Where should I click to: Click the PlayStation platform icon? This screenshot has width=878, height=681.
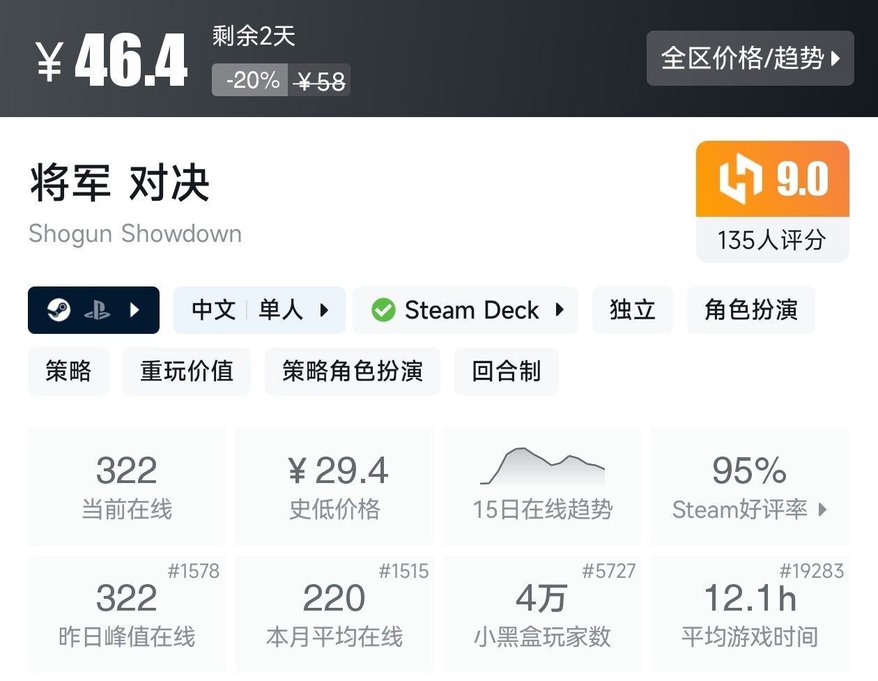(x=98, y=309)
